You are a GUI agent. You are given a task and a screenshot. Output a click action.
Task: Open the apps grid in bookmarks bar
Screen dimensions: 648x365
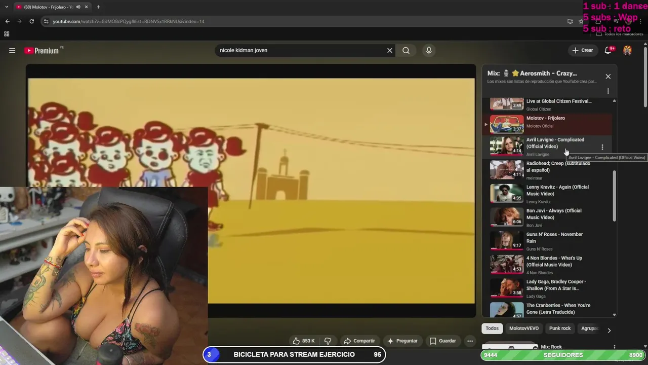(7, 34)
